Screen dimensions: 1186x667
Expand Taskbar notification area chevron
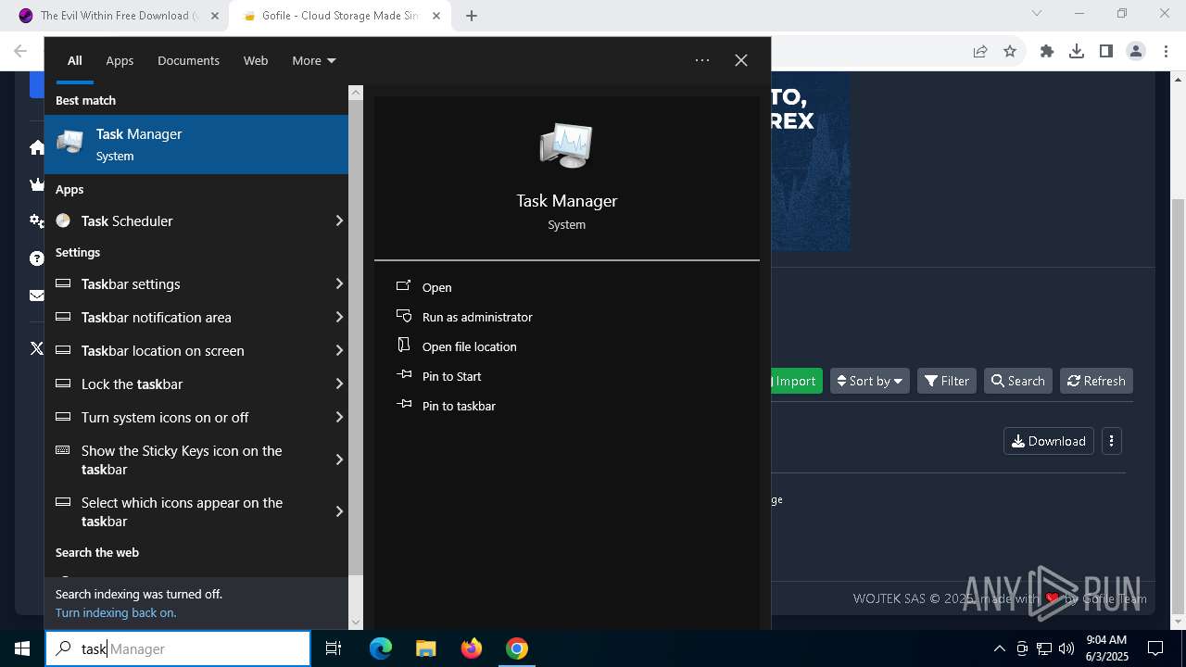pos(339,317)
